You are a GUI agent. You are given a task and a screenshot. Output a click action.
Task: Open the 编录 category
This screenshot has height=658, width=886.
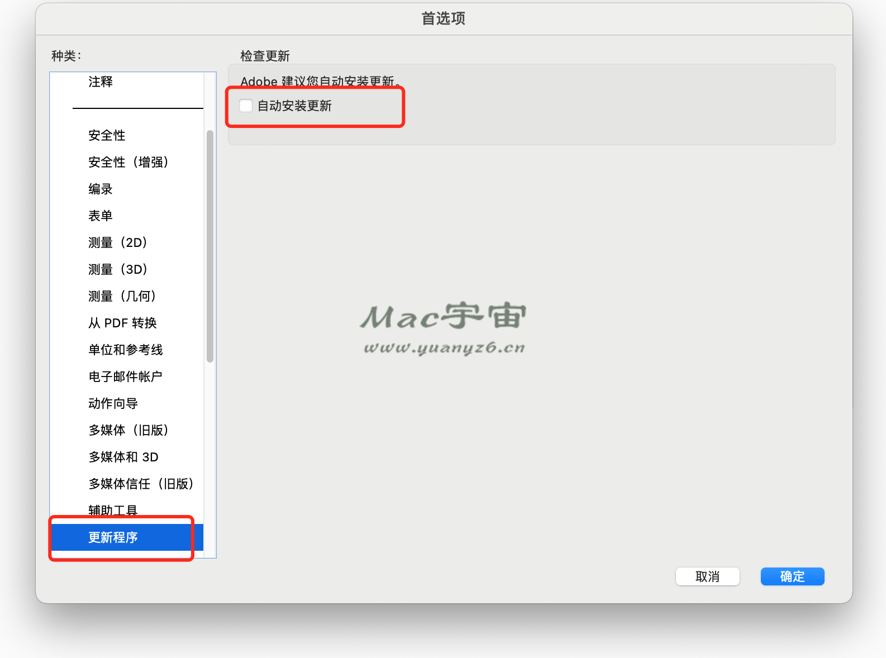tap(101, 189)
